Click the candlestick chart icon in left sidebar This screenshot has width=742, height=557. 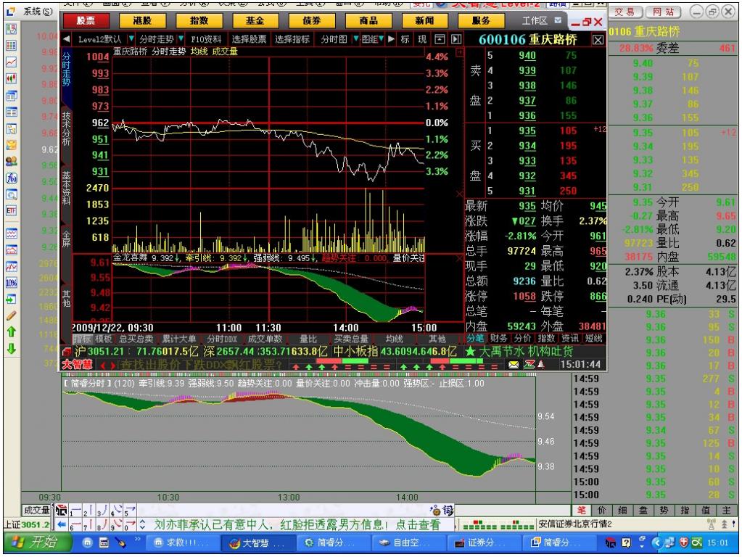click(x=12, y=78)
